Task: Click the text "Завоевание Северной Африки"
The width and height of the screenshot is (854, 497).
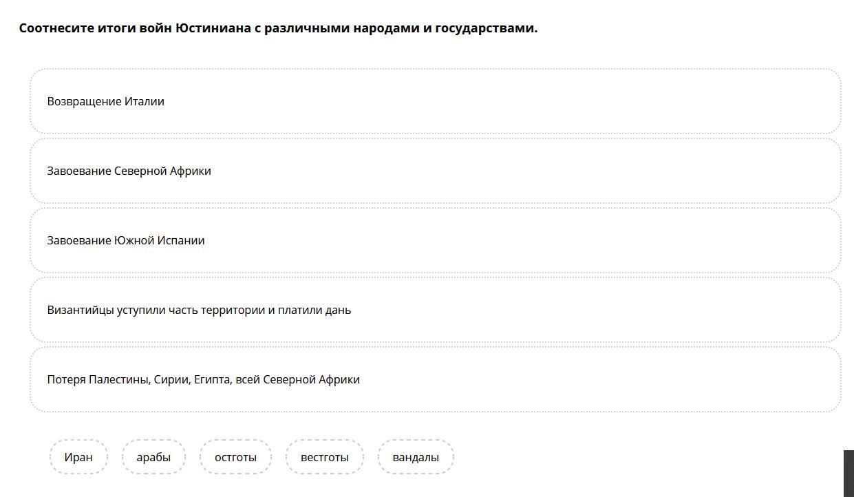Action: click(129, 171)
